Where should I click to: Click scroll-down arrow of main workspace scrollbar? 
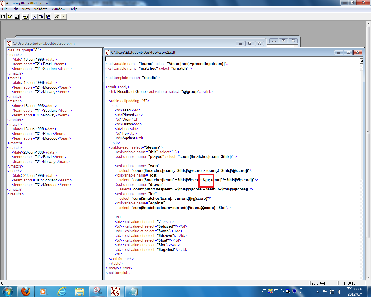point(369,278)
